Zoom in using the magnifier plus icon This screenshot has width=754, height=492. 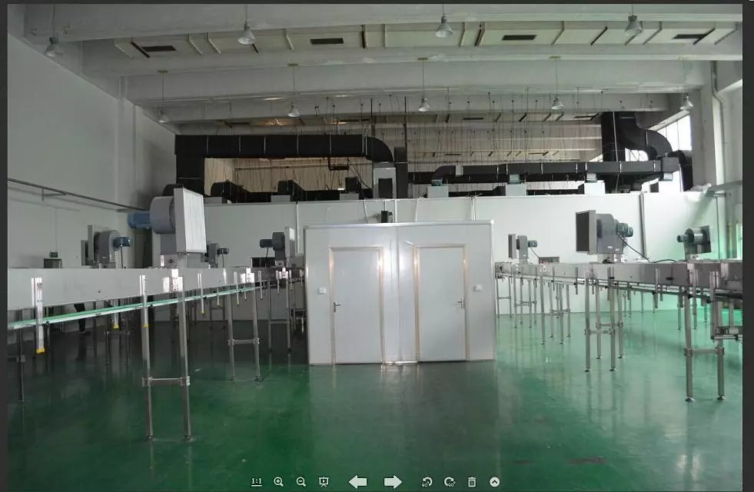pyautogui.click(x=278, y=482)
